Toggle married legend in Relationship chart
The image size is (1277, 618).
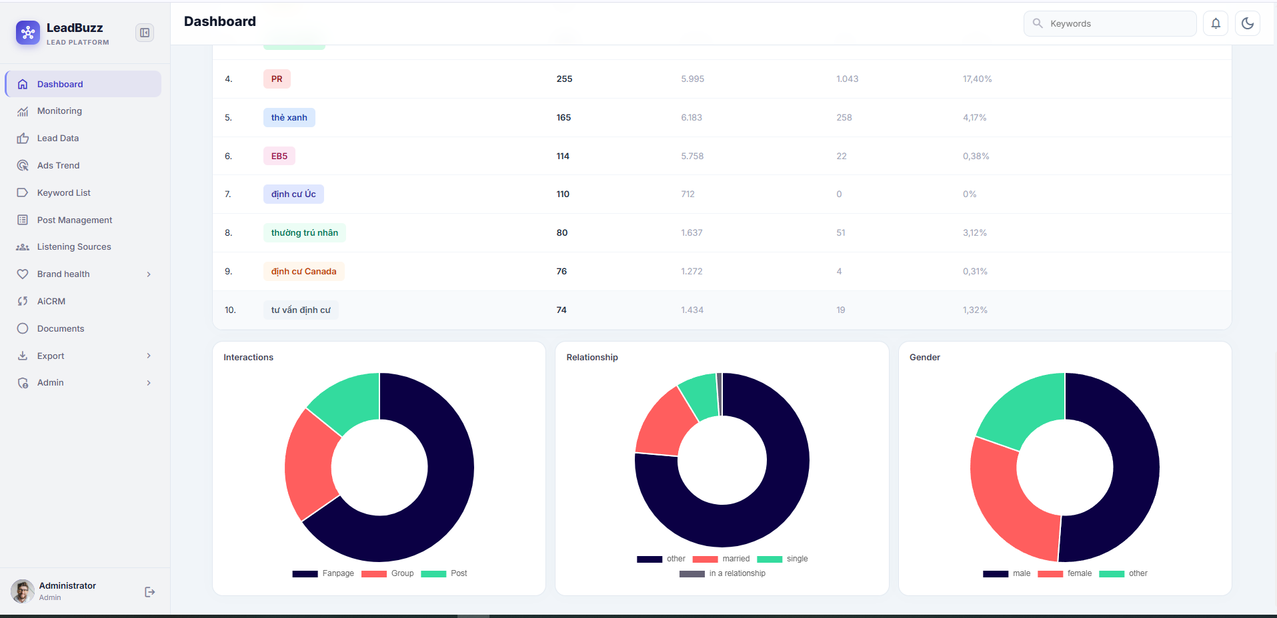(x=722, y=559)
